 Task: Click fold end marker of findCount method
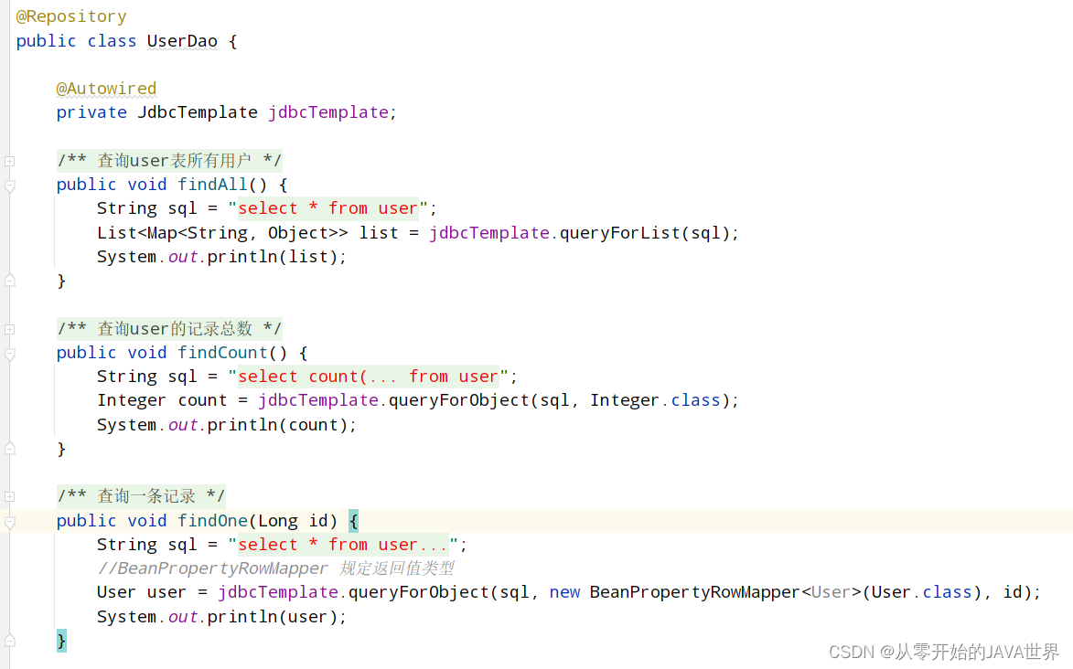(9, 449)
